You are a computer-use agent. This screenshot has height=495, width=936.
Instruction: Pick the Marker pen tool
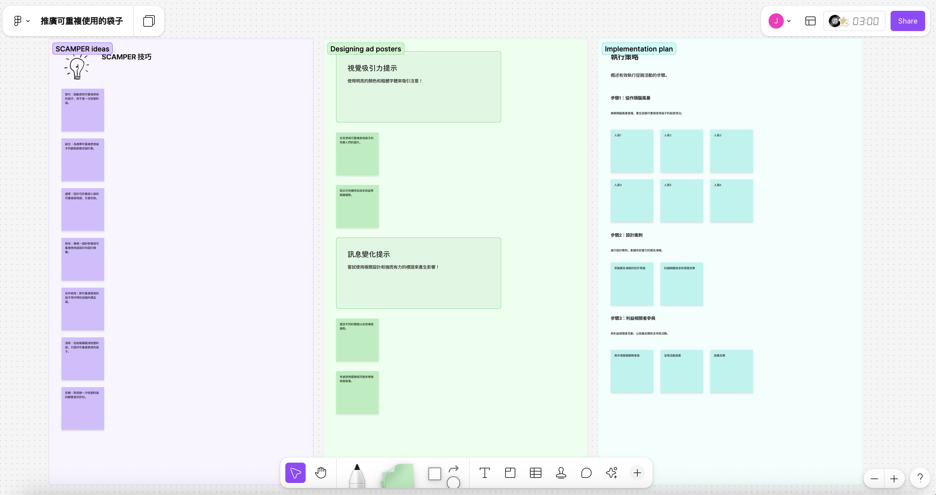(x=357, y=475)
